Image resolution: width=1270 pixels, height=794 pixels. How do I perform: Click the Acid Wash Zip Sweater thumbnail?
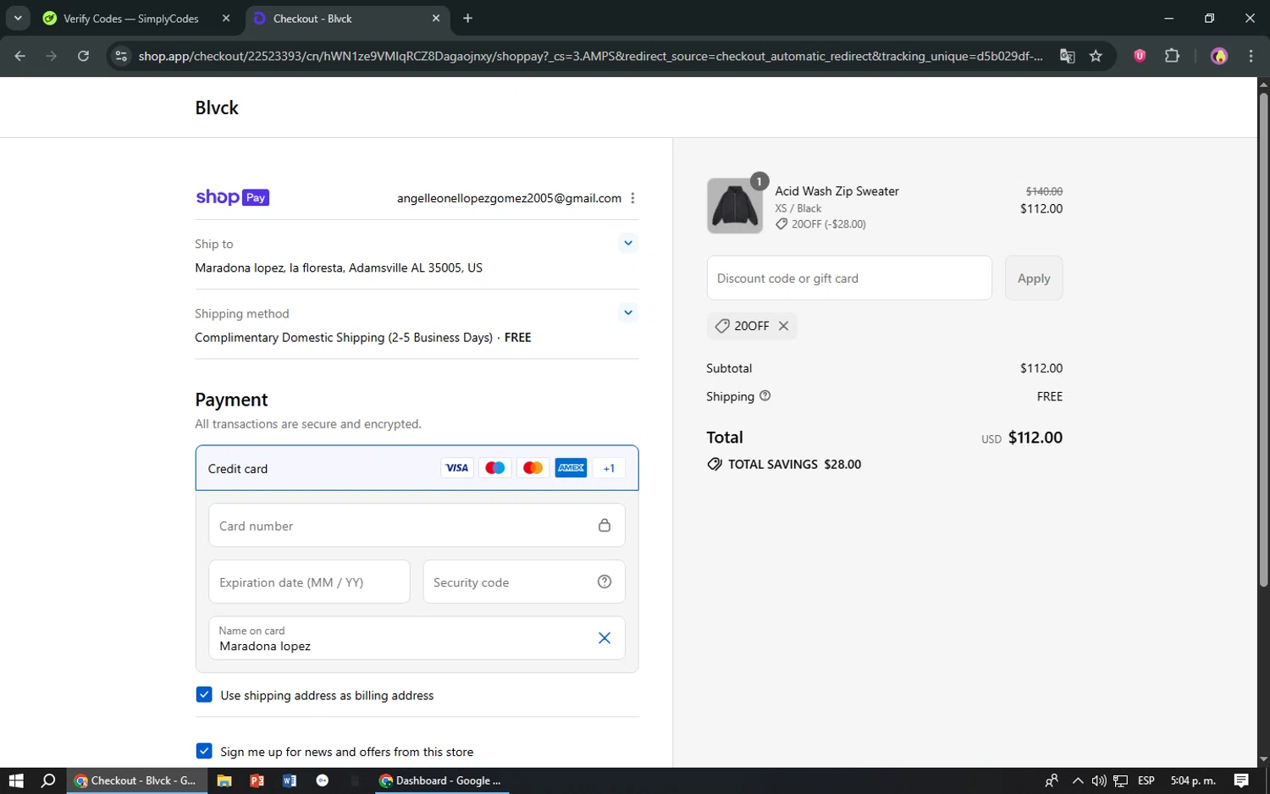735,206
